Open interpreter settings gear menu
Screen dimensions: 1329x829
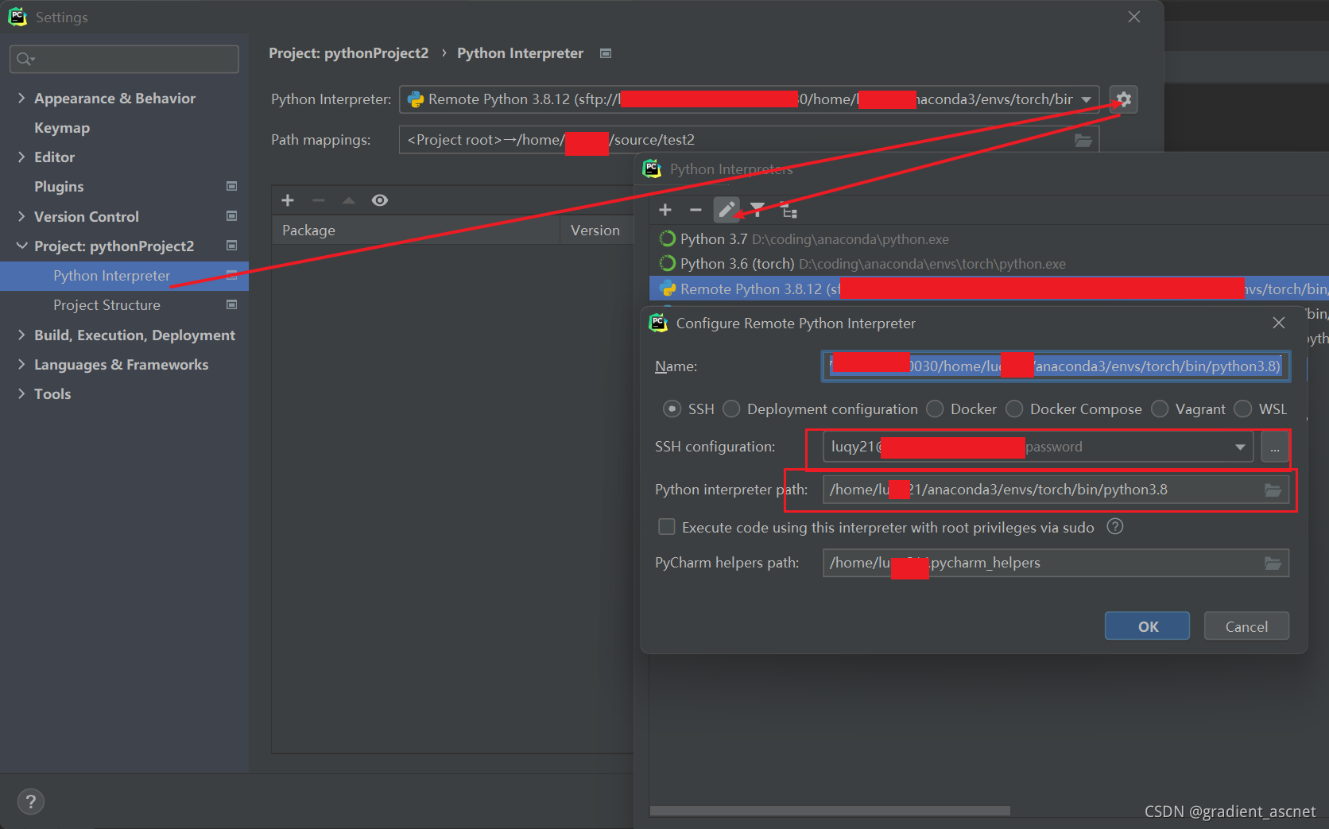(x=1123, y=99)
